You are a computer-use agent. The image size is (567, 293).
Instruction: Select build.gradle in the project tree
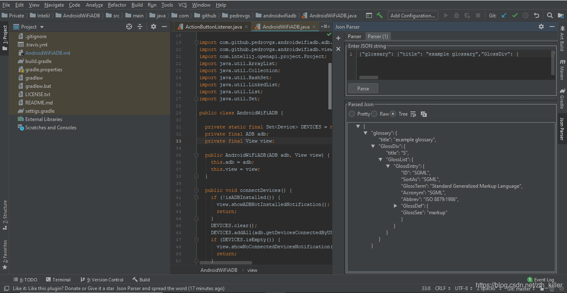(x=38, y=61)
